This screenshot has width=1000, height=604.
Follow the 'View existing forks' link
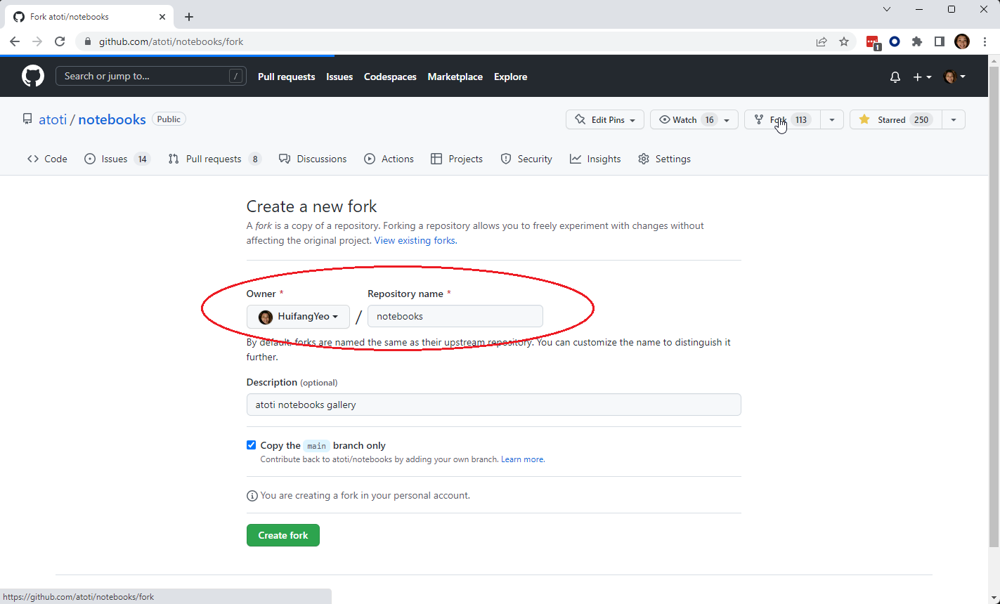coord(415,240)
